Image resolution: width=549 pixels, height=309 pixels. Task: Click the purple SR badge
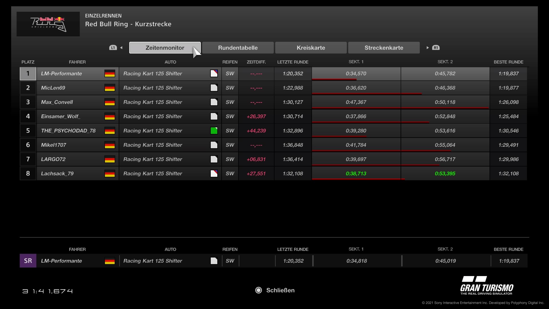(28, 261)
